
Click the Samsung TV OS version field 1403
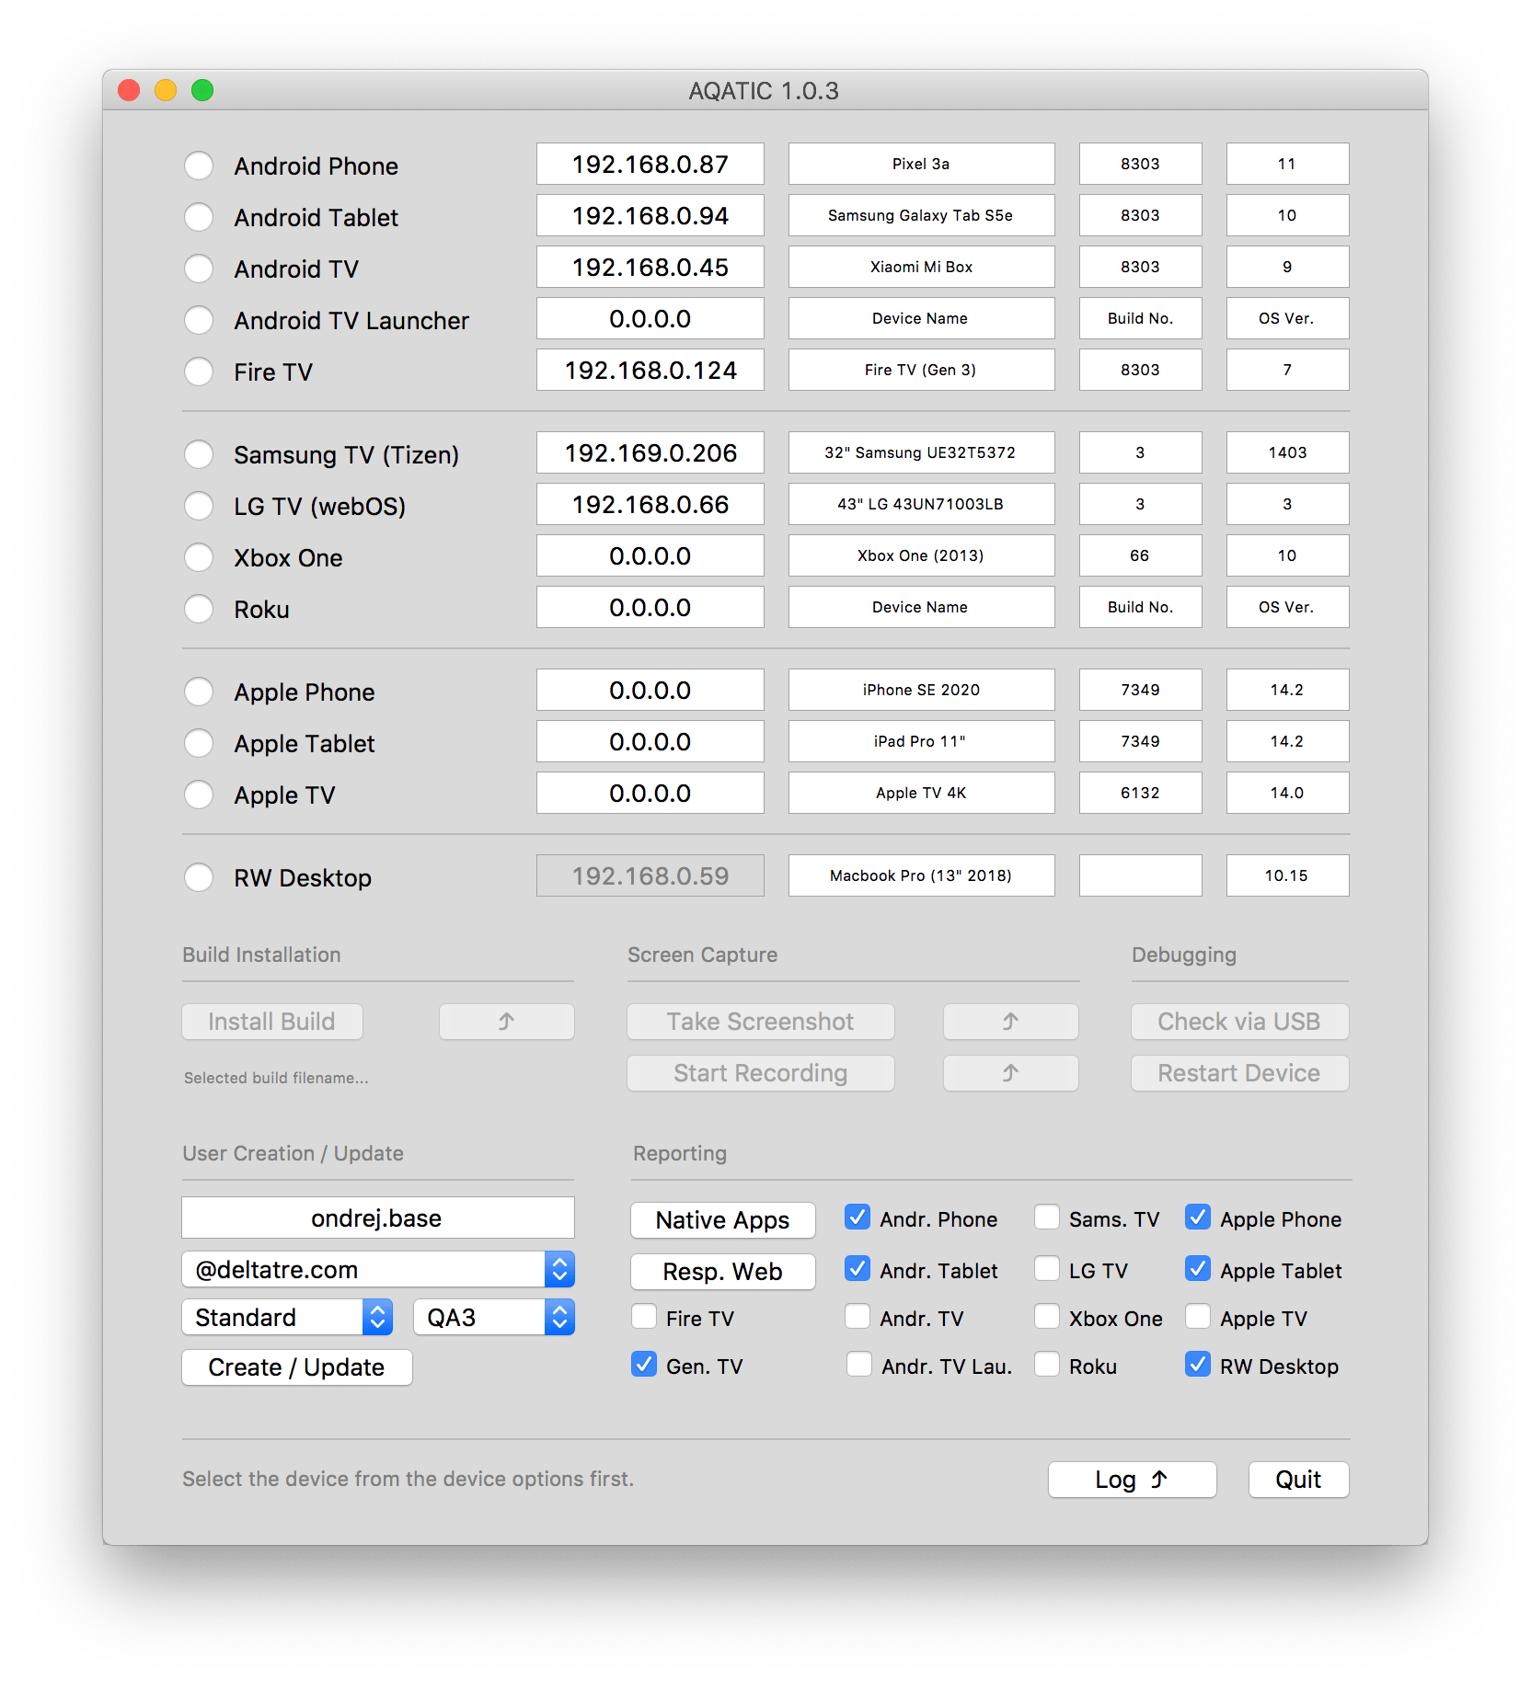pyautogui.click(x=1288, y=452)
